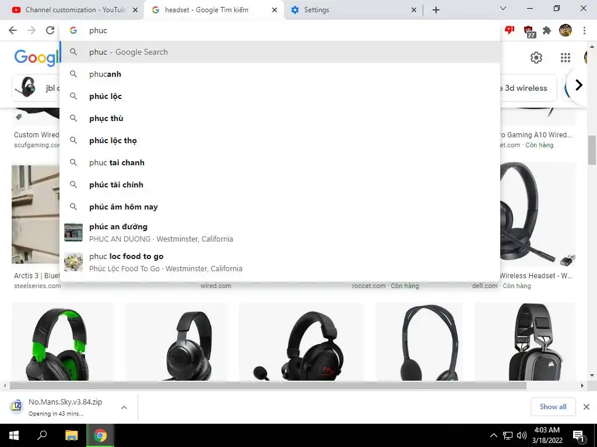Open the Arctis 3 Bluetooth image
This screenshot has height=447, width=597.
coord(36,214)
